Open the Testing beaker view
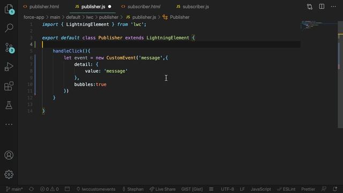Image resolution: width=343 pixels, height=193 pixels. click(x=9, y=105)
